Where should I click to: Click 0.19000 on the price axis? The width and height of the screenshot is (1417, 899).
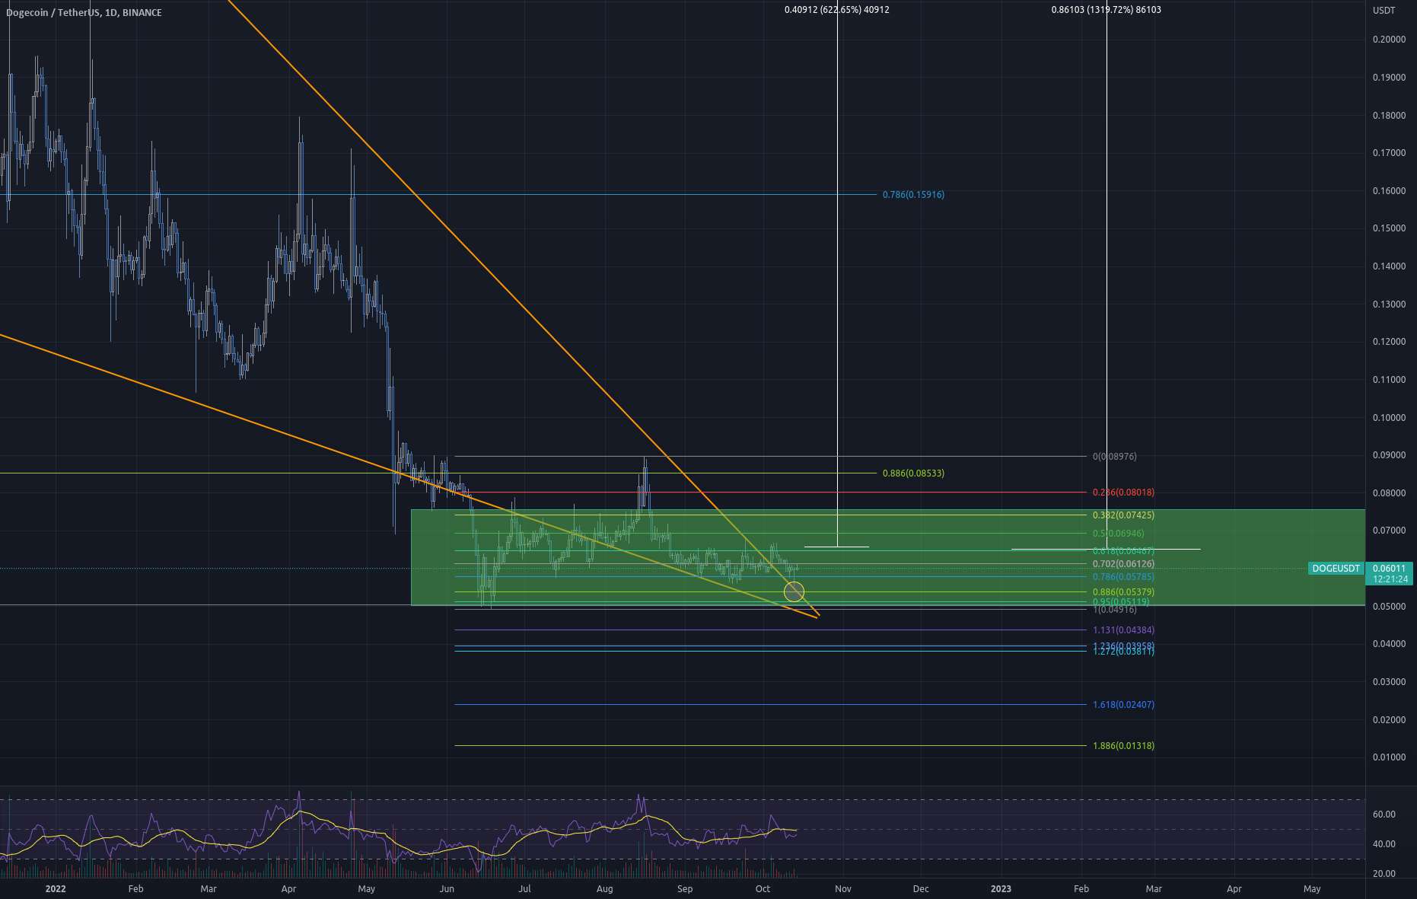[x=1389, y=78]
